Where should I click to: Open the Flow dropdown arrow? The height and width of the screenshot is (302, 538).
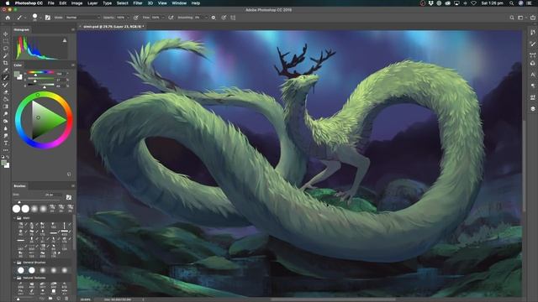163,18
